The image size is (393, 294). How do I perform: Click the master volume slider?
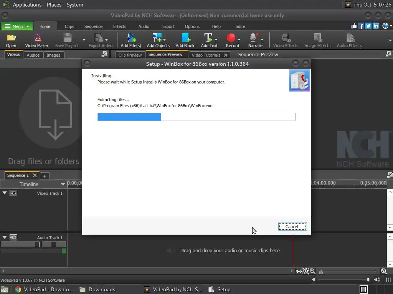pos(343,279)
